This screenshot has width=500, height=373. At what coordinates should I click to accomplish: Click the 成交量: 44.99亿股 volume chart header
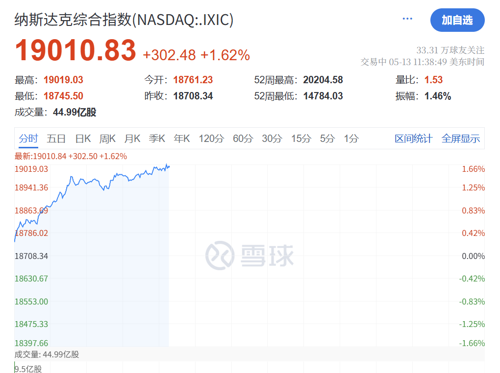(x=47, y=354)
